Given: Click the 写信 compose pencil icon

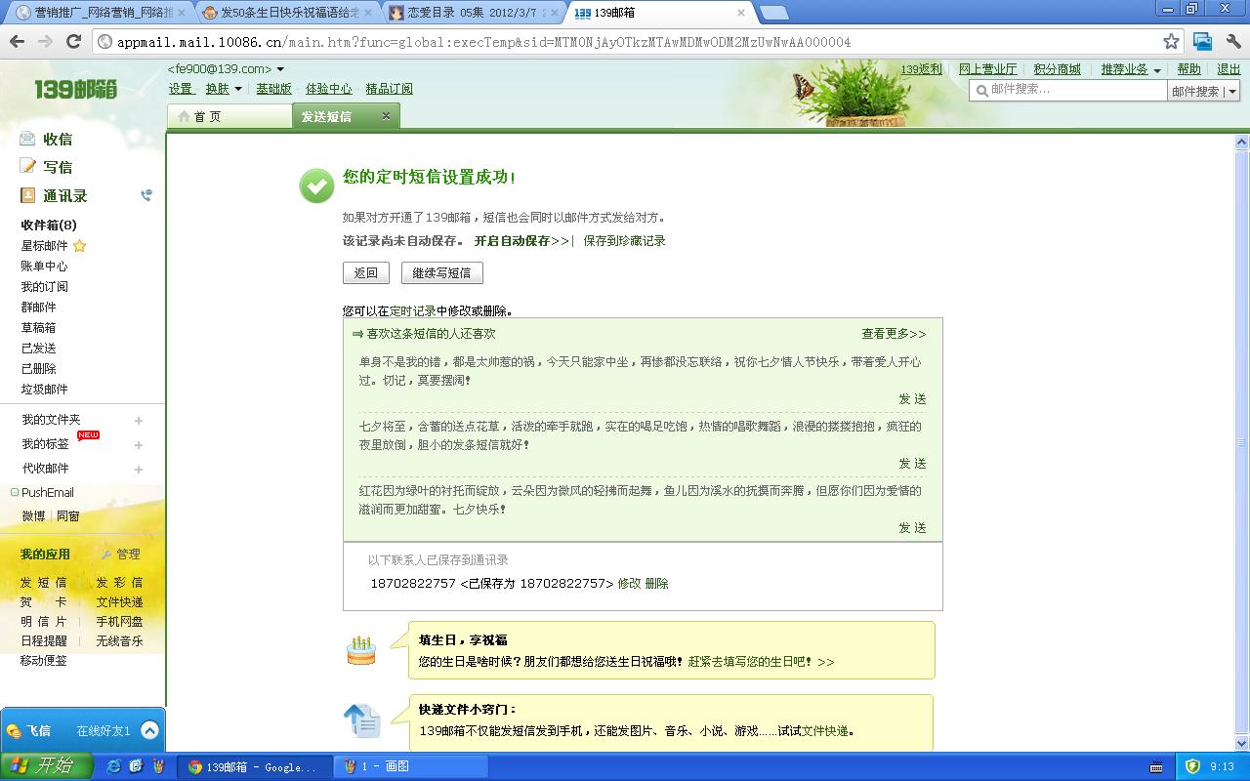Looking at the screenshot, I should pos(27,166).
